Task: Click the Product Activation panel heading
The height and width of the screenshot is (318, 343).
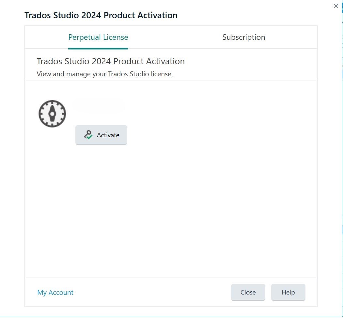Action: pyautogui.click(x=111, y=61)
